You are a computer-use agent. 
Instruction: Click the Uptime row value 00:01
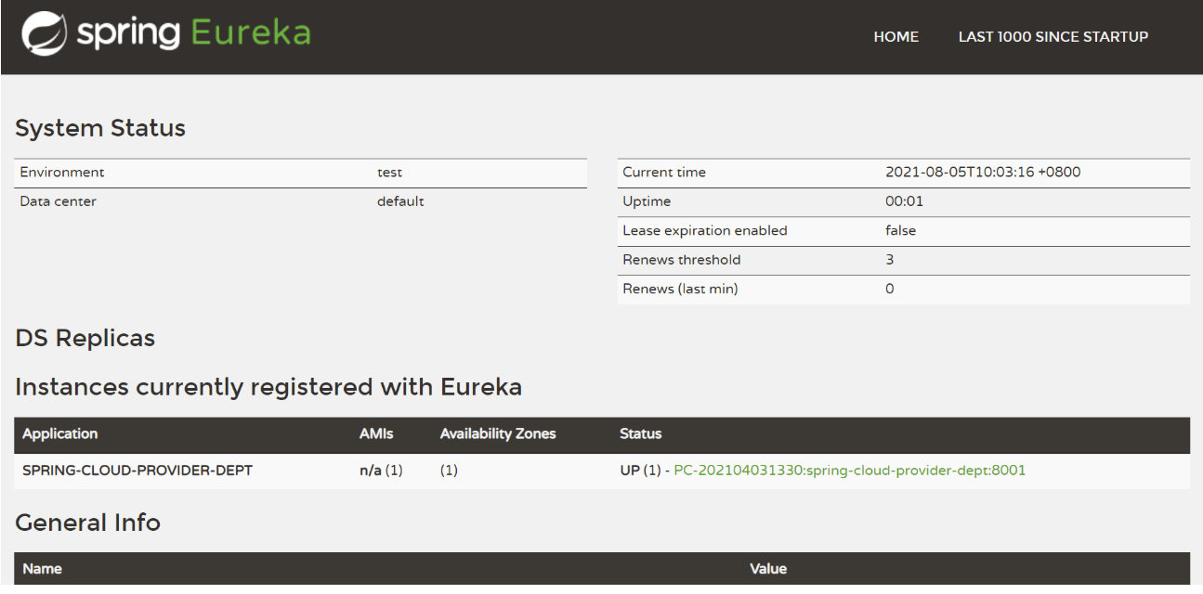click(904, 201)
